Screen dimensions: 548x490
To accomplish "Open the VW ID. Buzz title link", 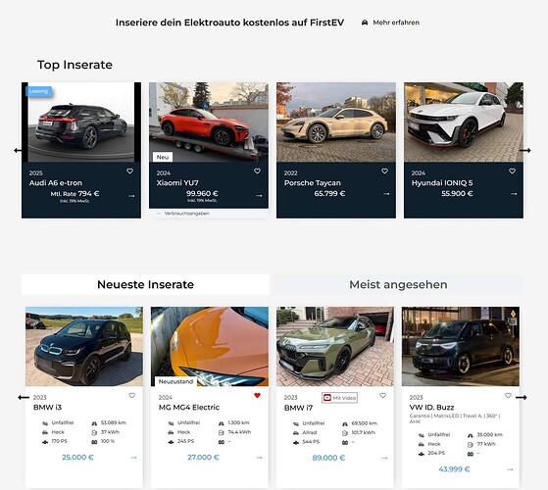I will click(x=432, y=408).
